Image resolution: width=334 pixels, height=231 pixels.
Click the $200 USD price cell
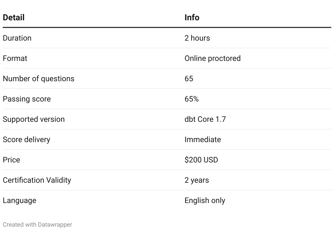pos(201,160)
